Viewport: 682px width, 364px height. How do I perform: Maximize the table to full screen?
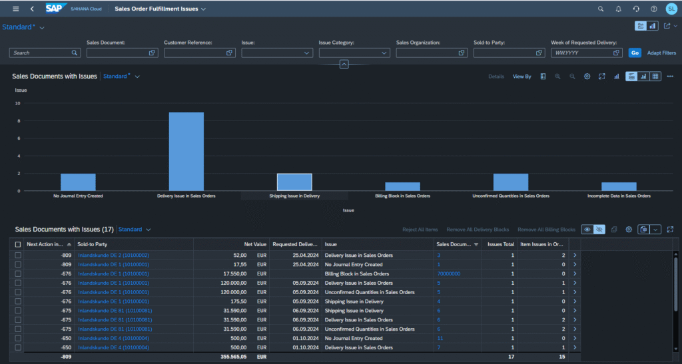(x=670, y=230)
